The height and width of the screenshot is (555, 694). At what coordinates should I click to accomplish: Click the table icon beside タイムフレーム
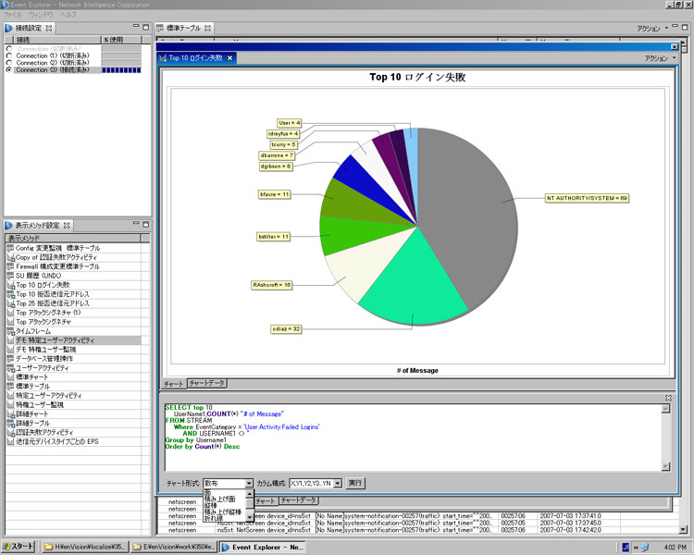tap(10, 331)
